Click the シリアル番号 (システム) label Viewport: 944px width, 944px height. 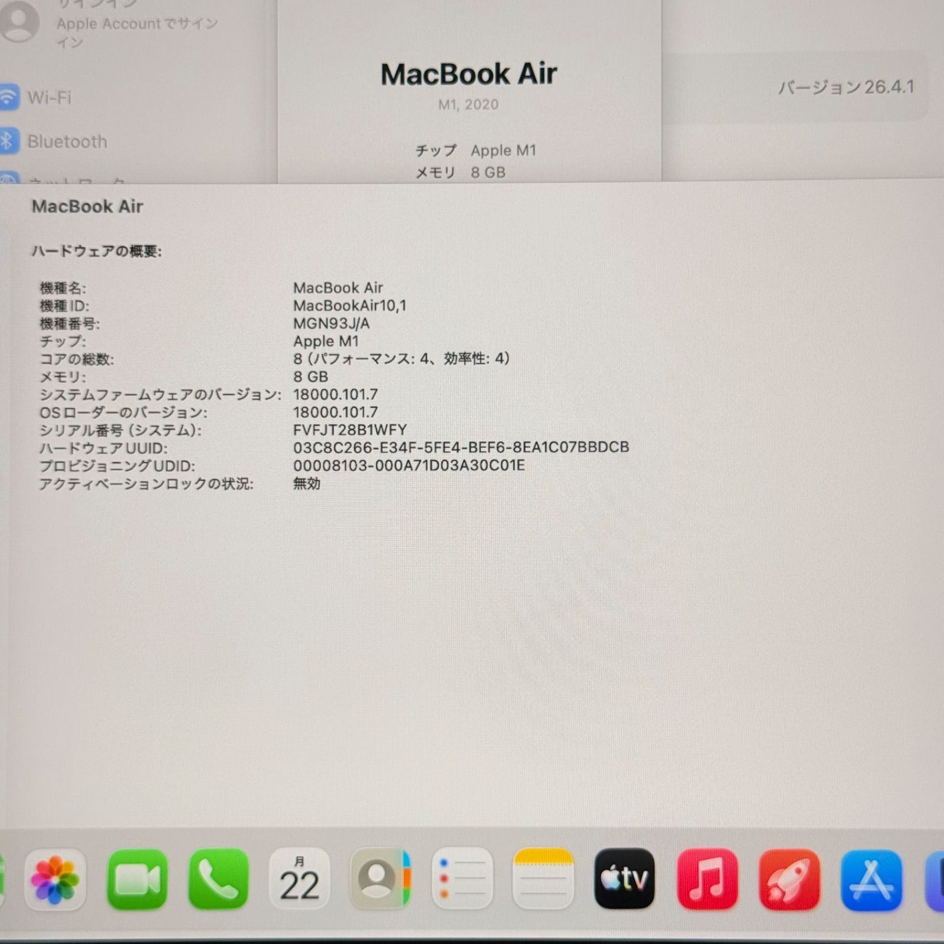pos(120,430)
